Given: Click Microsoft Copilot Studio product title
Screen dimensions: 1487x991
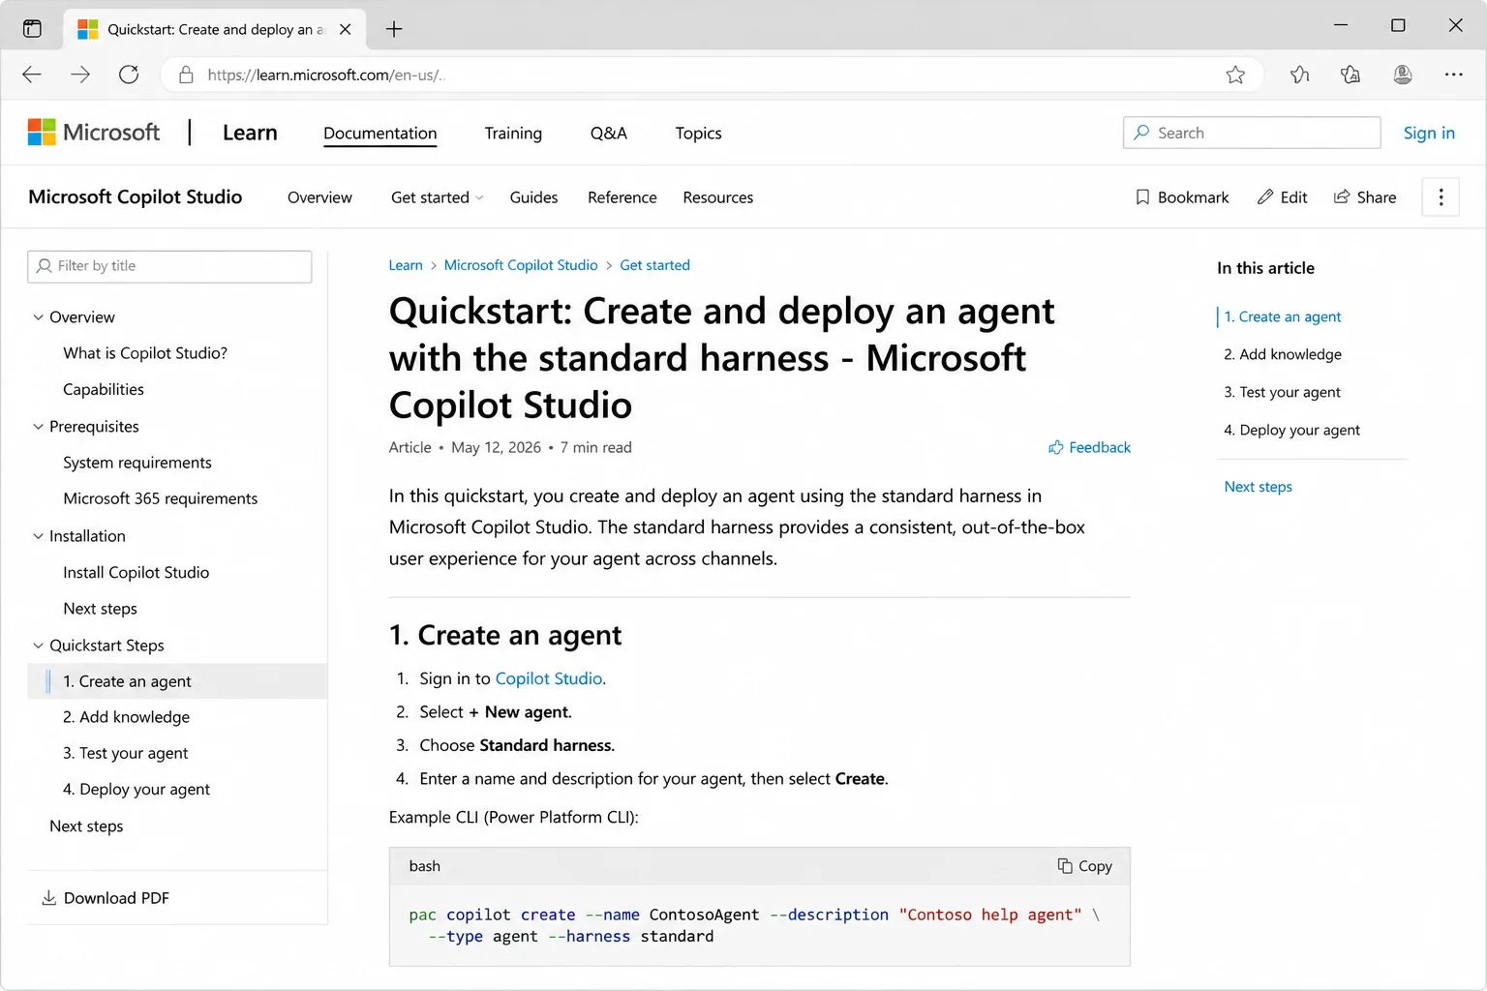Looking at the screenshot, I should [136, 196].
